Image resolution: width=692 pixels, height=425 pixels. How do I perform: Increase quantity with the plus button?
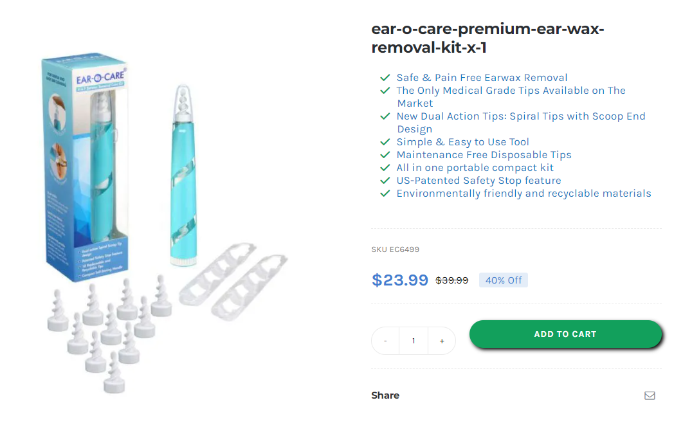pyautogui.click(x=441, y=341)
